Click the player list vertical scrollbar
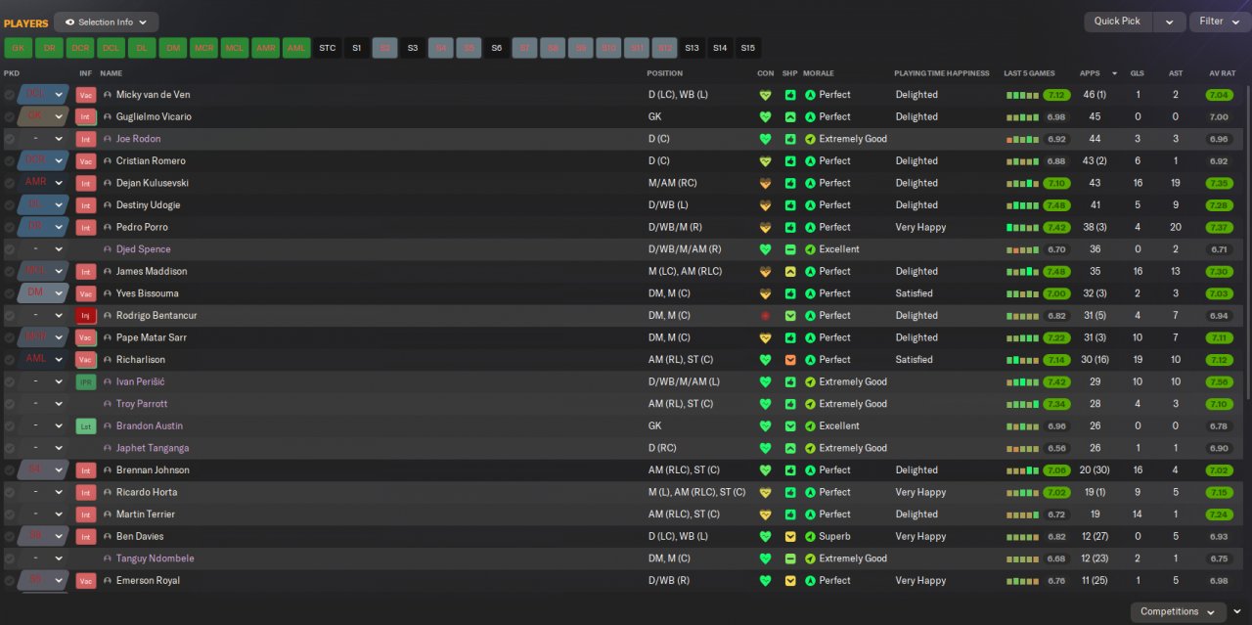1252x625 pixels. 1246,245
